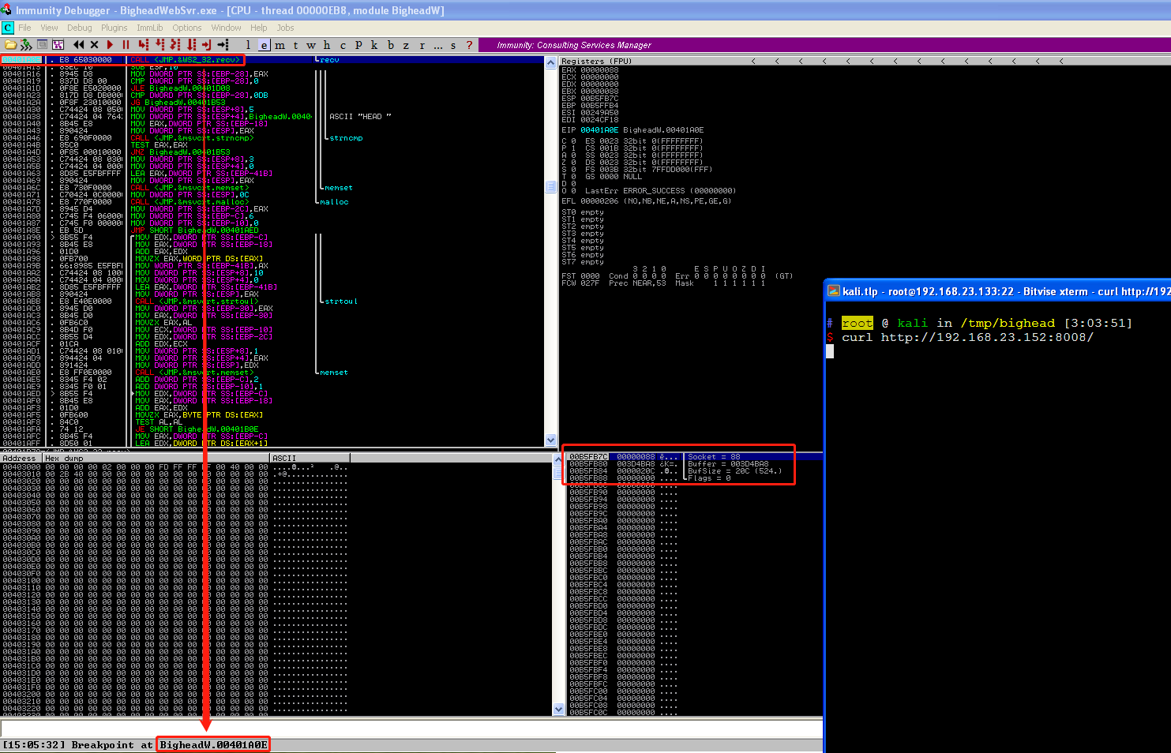
Task: Open the ImmLib menu
Action: click(149, 28)
